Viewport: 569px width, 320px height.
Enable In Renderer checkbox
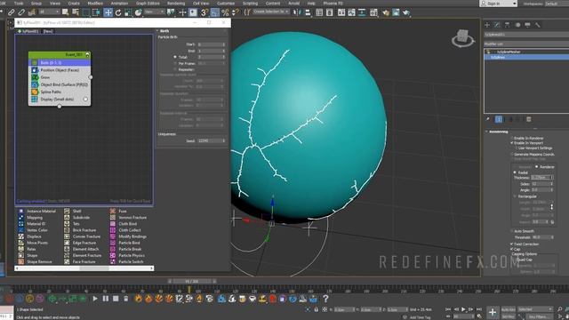pos(512,139)
